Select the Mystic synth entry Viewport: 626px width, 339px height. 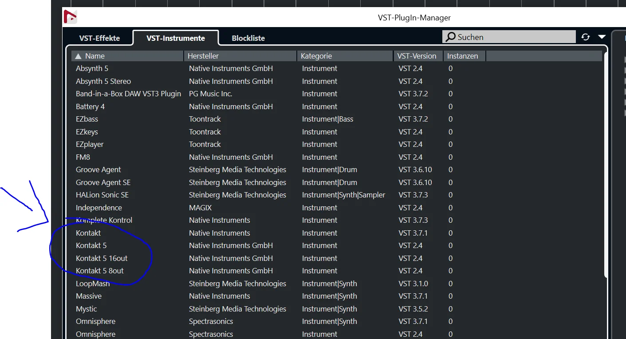pyautogui.click(x=337, y=309)
